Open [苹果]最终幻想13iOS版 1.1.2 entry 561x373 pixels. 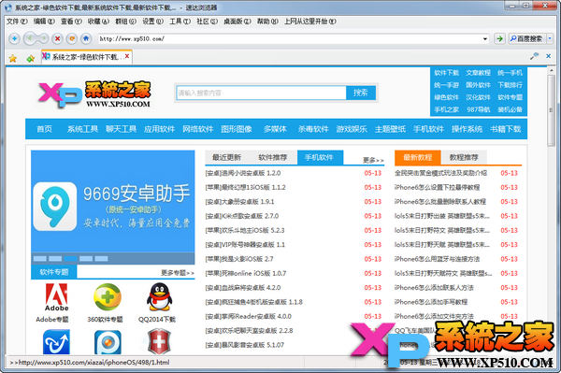click(245, 187)
